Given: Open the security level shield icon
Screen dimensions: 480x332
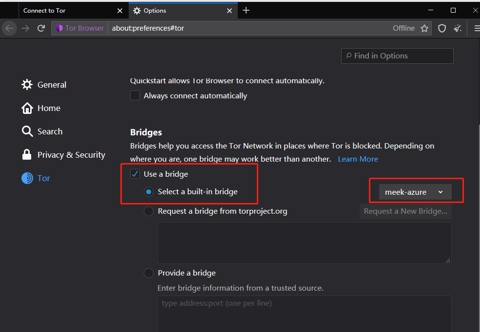Looking at the screenshot, I should pyautogui.click(x=442, y=28).
